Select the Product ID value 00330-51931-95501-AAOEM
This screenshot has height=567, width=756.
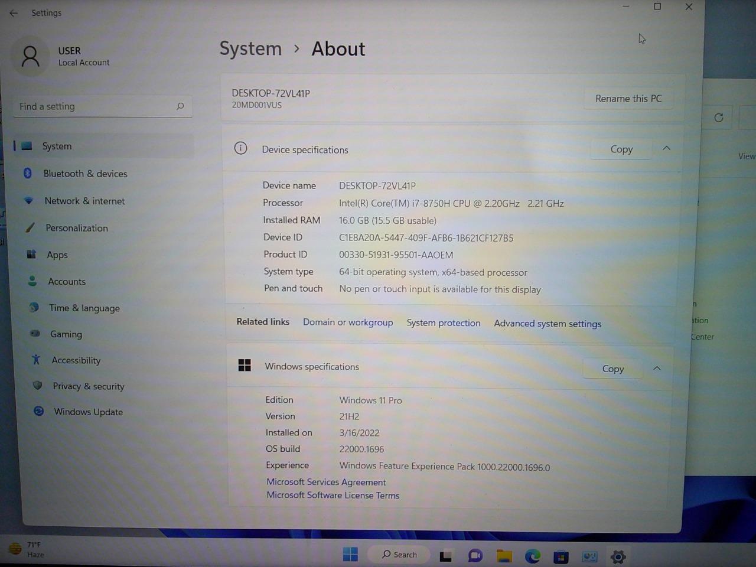point(396,255)
